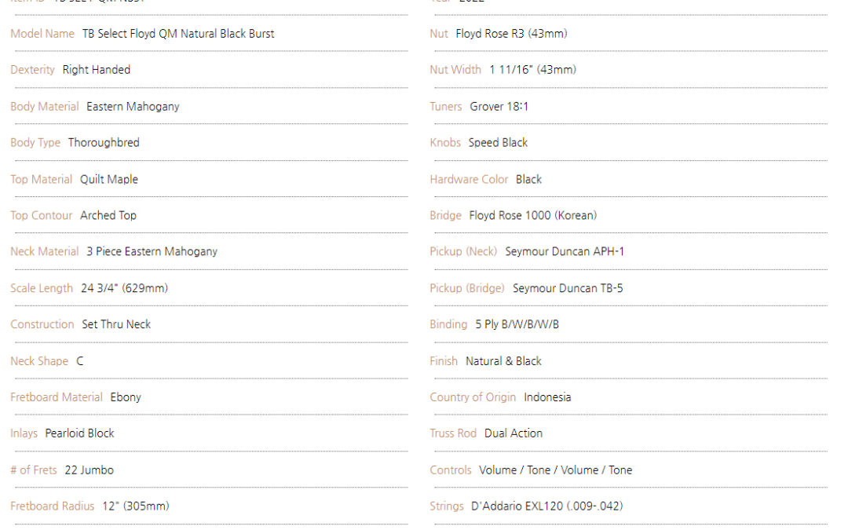Click the Arched Top contour value

click(108, 215)
